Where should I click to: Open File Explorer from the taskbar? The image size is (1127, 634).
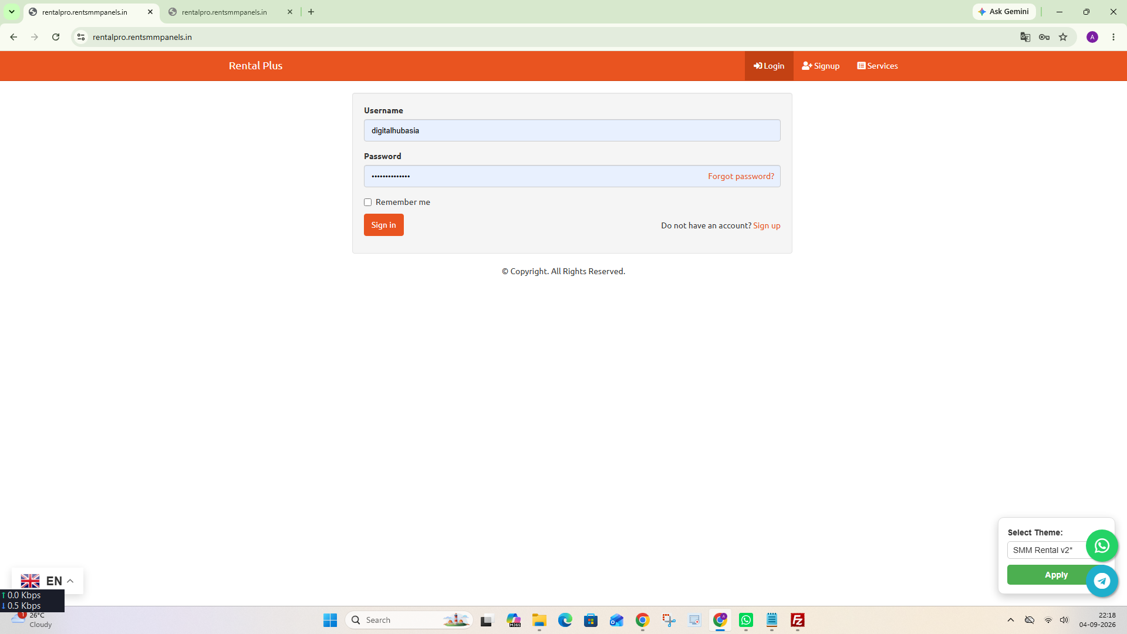pyautogui.click(x=539, y=620)
